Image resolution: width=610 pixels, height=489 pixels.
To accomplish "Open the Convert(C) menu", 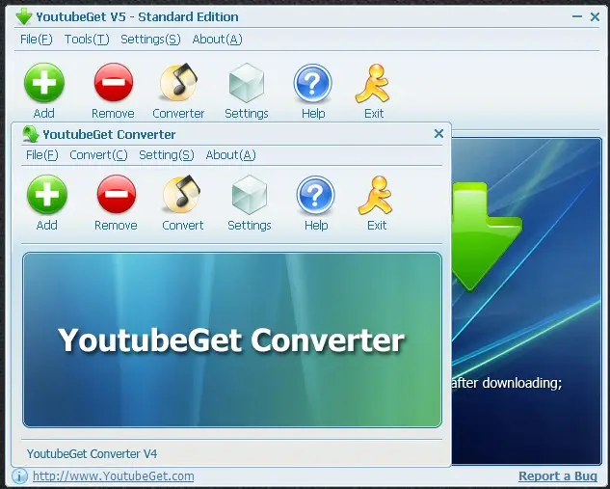I will coord(98,155).
